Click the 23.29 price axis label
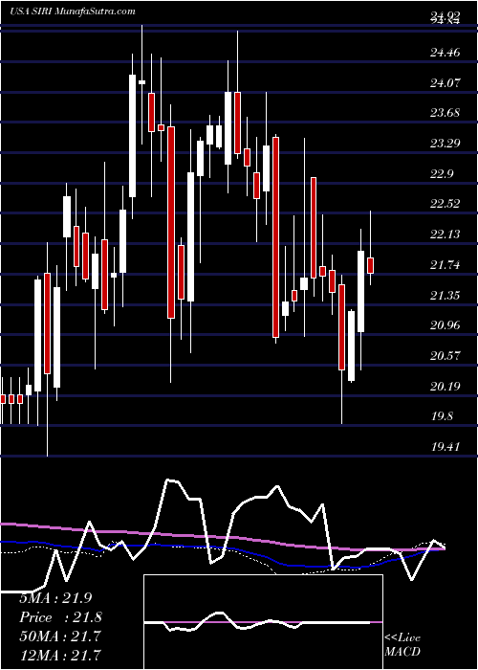The height and width of the screenshot is (670, 478). (x=445, y=144)
